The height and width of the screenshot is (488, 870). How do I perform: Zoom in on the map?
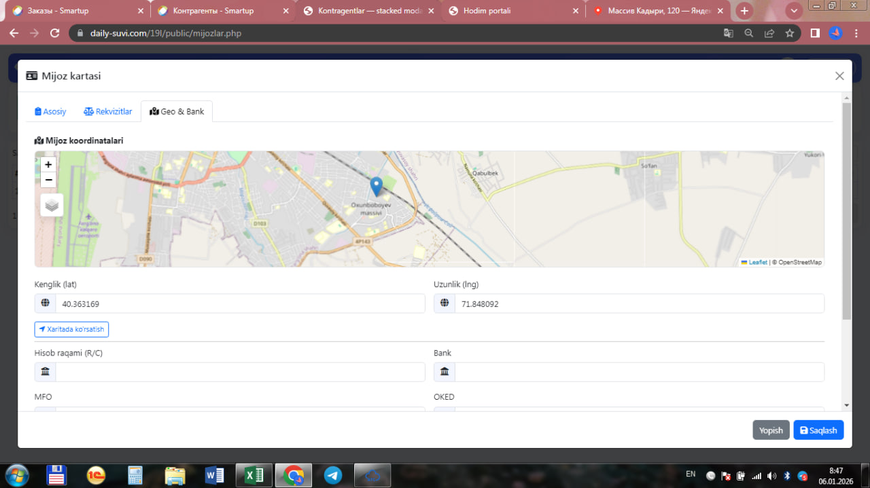[x=48, y=164]
